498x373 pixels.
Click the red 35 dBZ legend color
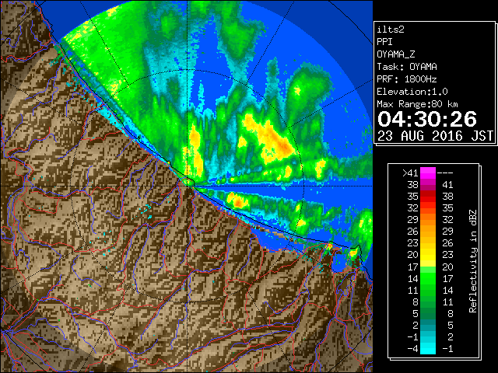point(428,197)
